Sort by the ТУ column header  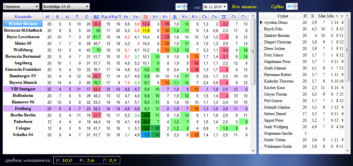tap(146, 17)
